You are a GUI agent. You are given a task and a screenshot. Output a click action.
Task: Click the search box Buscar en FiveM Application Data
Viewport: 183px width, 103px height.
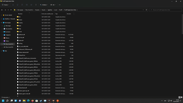(165, 10)
